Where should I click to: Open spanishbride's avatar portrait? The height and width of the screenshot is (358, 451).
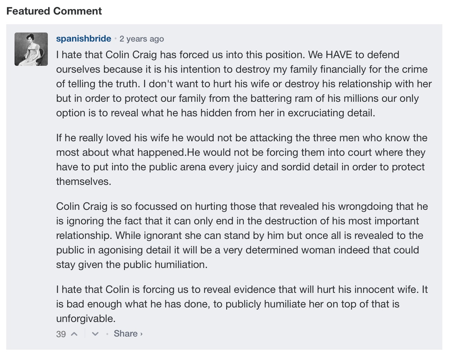click(31, 49)
